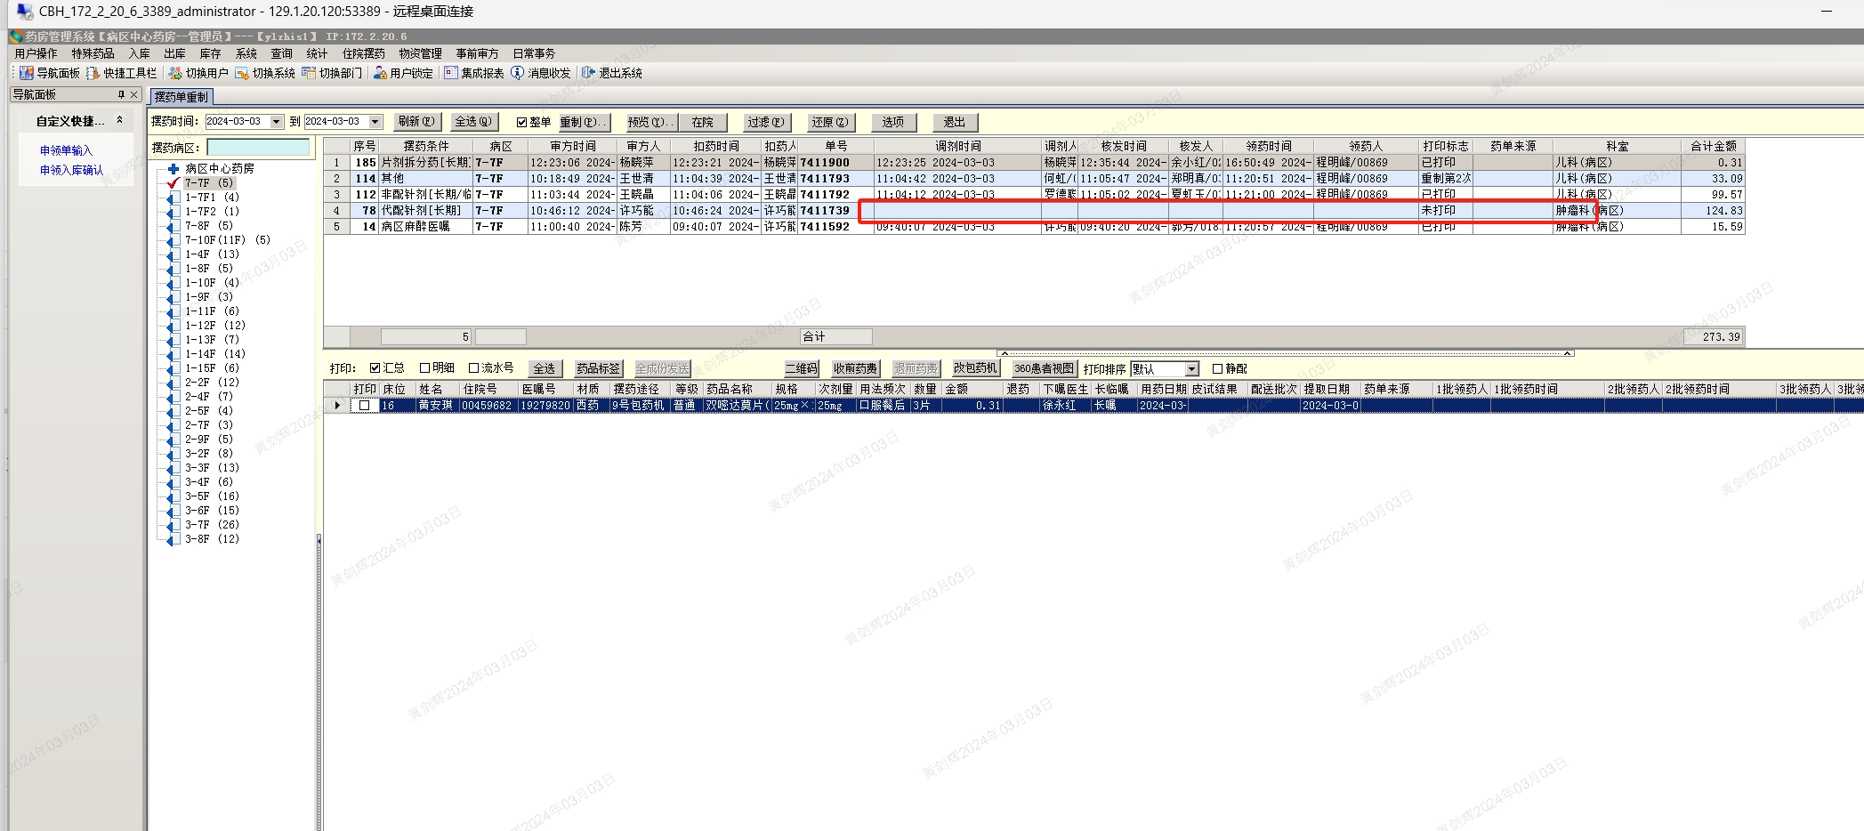Click the remote desktop connection title icon
Image resolution: width=1864 pixels, height=831 pixels.
[x=25, y=12]
